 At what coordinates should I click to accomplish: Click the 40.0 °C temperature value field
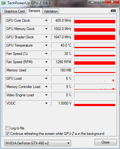point(62,45)
